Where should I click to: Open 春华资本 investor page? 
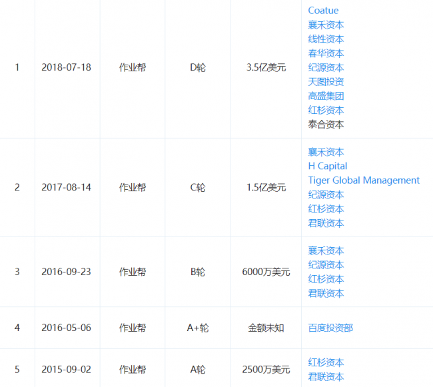pos(326,53)
